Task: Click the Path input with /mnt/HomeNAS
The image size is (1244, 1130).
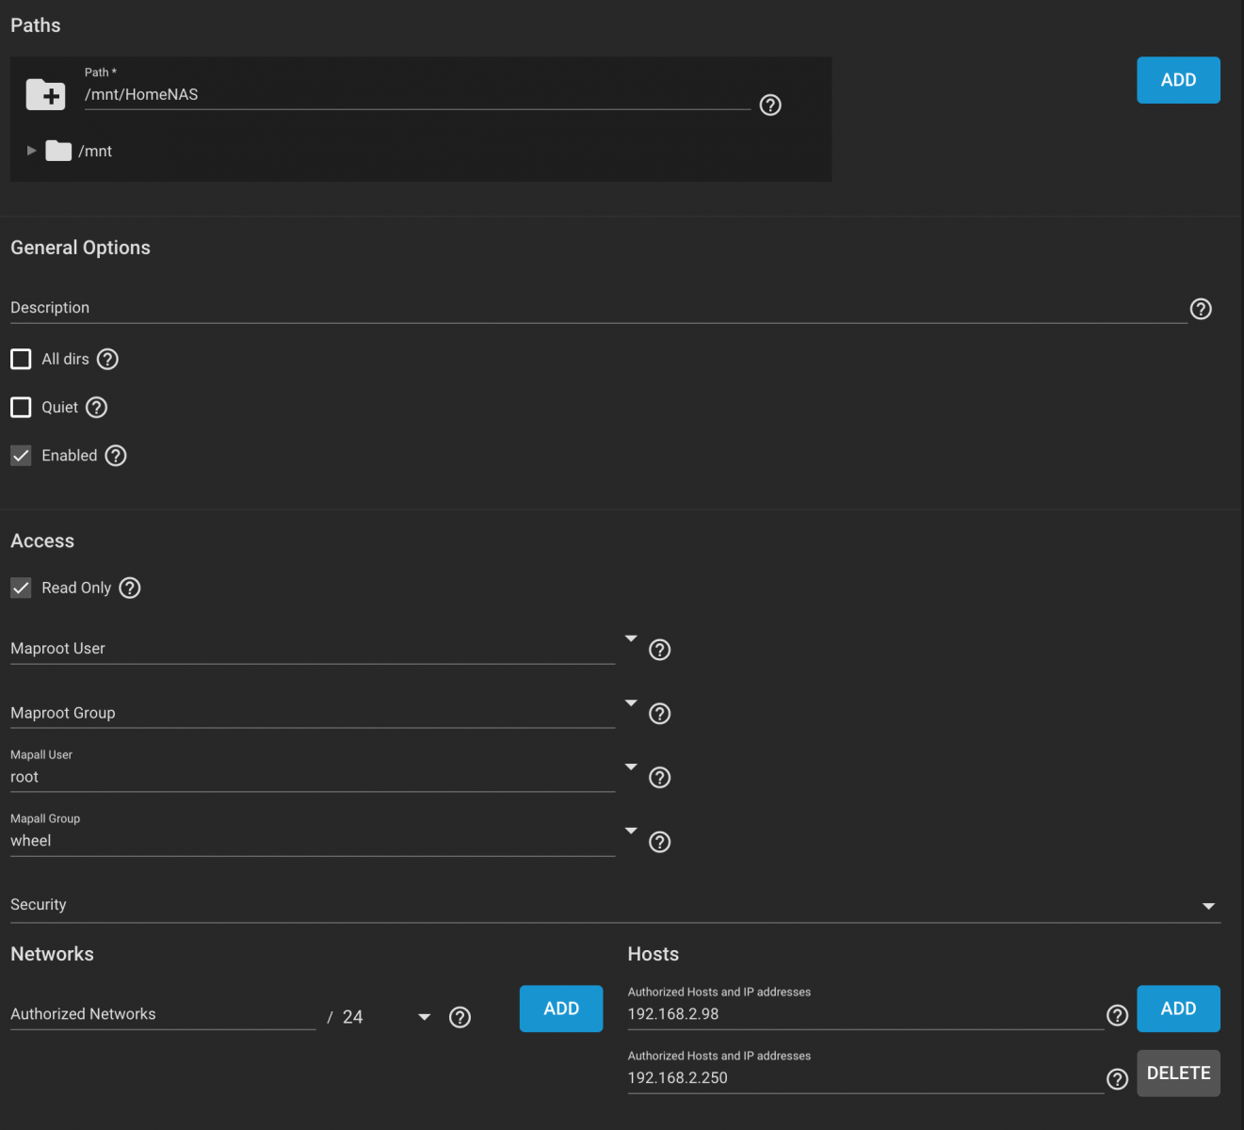Action: tap(417, 94)
